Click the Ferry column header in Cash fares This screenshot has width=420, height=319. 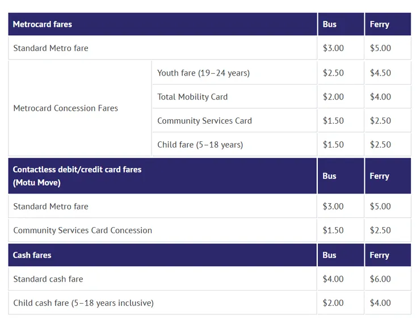(x=379, y=255)
